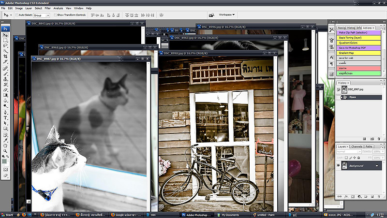Run the Gradient Map action
This screenshot has width=387, height=218.
[x=358, y=53]
